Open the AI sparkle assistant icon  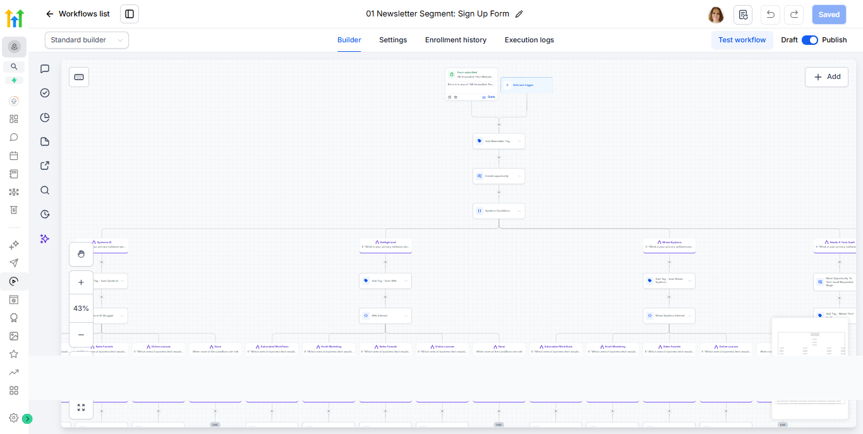[x=45, y=239]
